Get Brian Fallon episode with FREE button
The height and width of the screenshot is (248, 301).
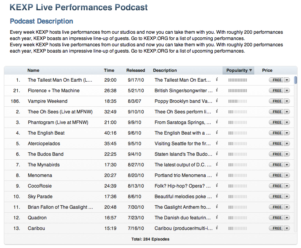pos(276,207)
